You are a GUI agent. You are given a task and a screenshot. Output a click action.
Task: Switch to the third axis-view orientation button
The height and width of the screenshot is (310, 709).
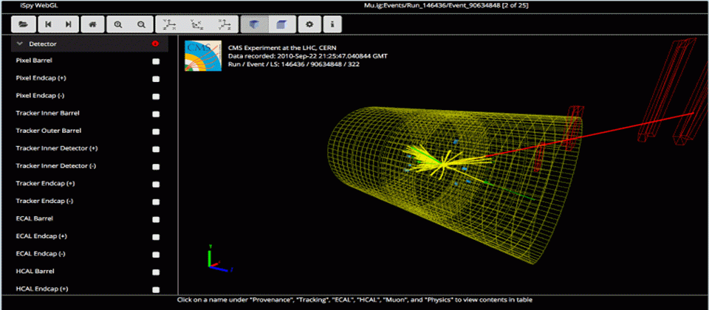tap(225, 24)
